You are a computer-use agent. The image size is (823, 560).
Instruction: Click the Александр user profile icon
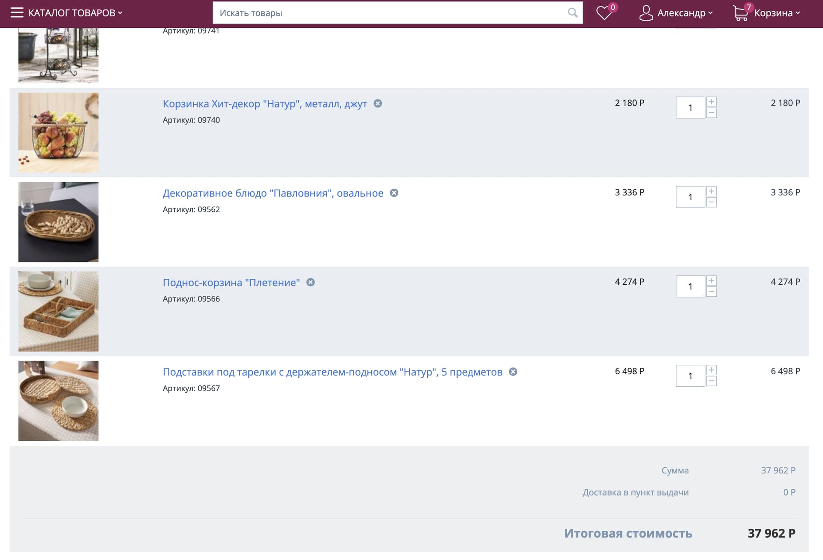(646, 13)
